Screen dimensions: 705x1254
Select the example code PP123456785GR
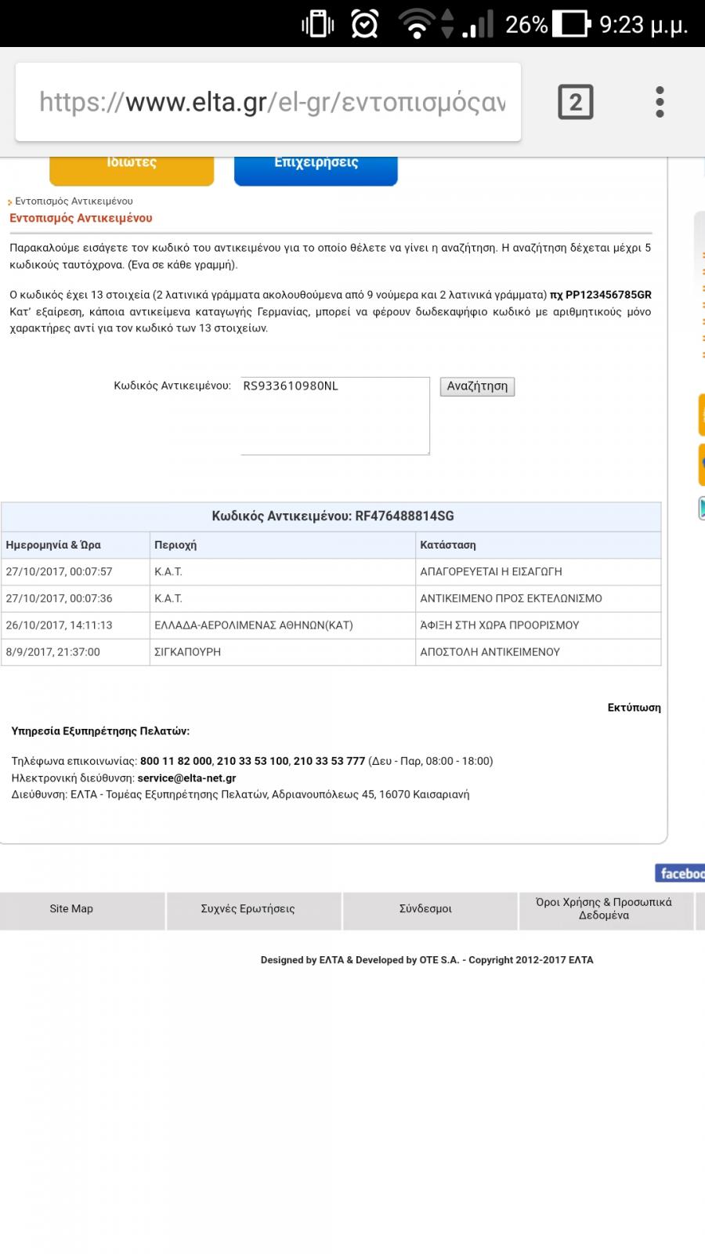click(609, 295)
